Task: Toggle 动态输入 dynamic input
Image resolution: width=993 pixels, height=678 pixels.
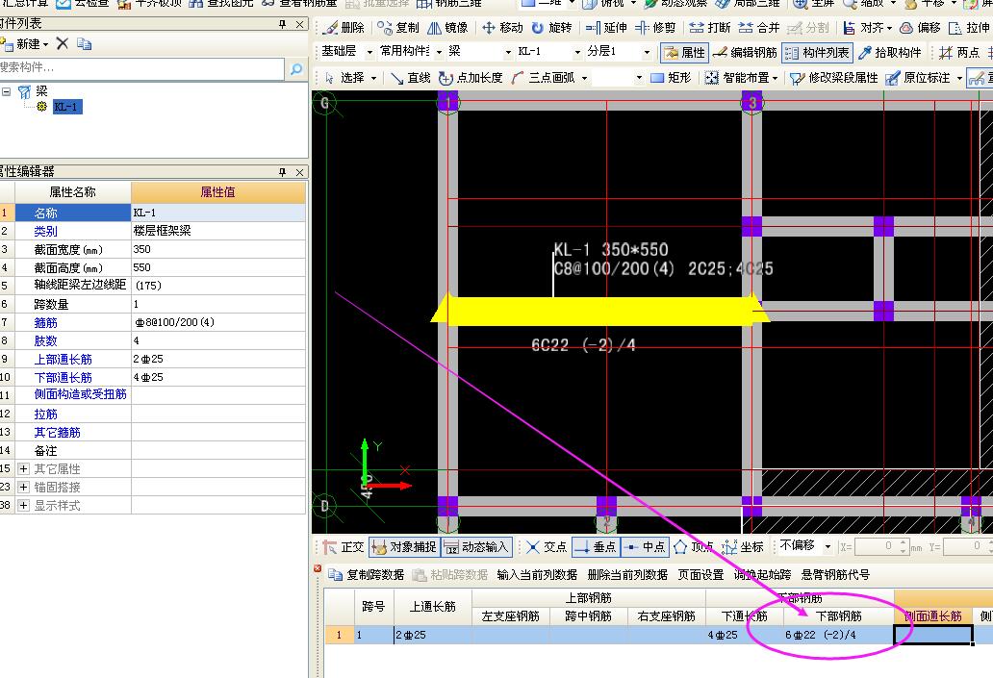Action: pyautogui.click(x=476, y=547)
